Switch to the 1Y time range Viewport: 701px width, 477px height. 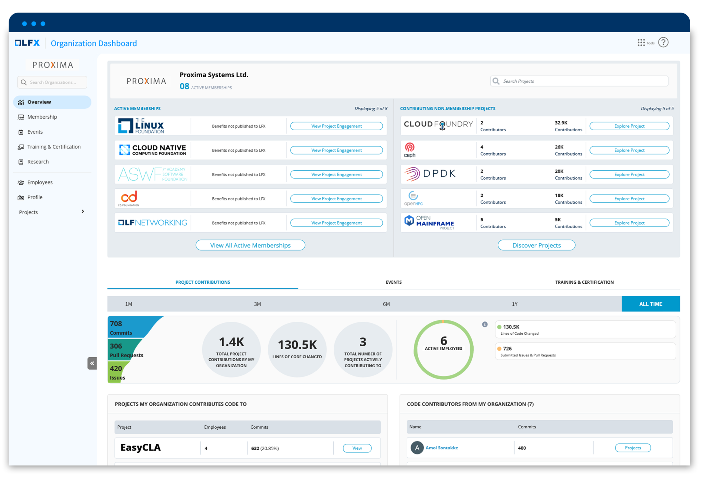click(x=515, y=304)
